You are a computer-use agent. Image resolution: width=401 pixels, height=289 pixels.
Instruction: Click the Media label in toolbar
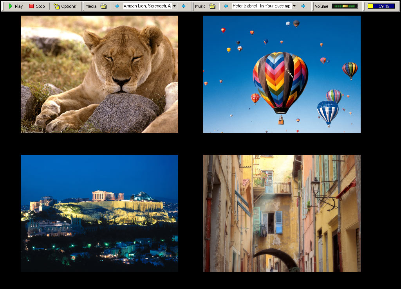click(x=91, y=6)
